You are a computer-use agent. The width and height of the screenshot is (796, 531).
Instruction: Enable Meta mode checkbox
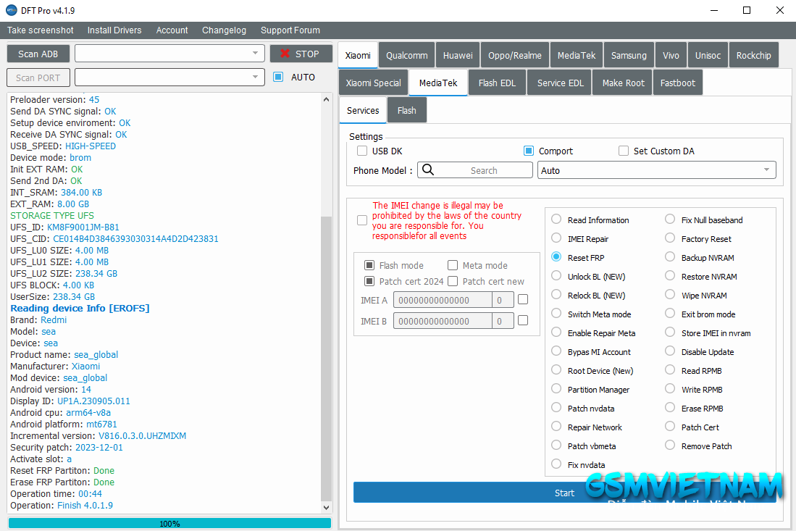click(453, 265)
